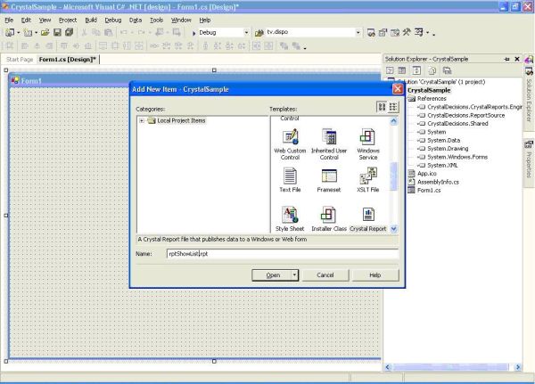Image resolution: width=535 pixels, height=384 pixels.
Task: Switch to the Start Page tab
Action: click(x=20, y=60)
